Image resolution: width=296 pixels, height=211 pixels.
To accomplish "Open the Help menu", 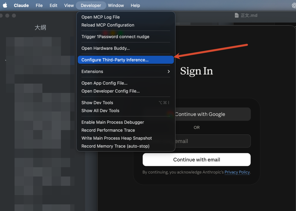I will click(135, 5).
